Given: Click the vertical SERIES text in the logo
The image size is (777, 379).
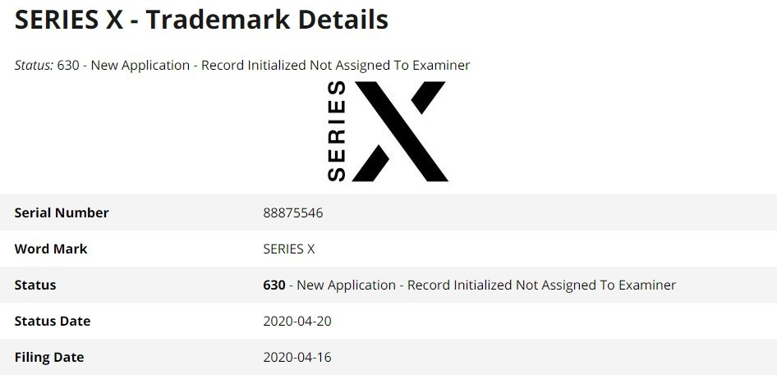Looking at the screenshot, I should click(x=337, y=131).
